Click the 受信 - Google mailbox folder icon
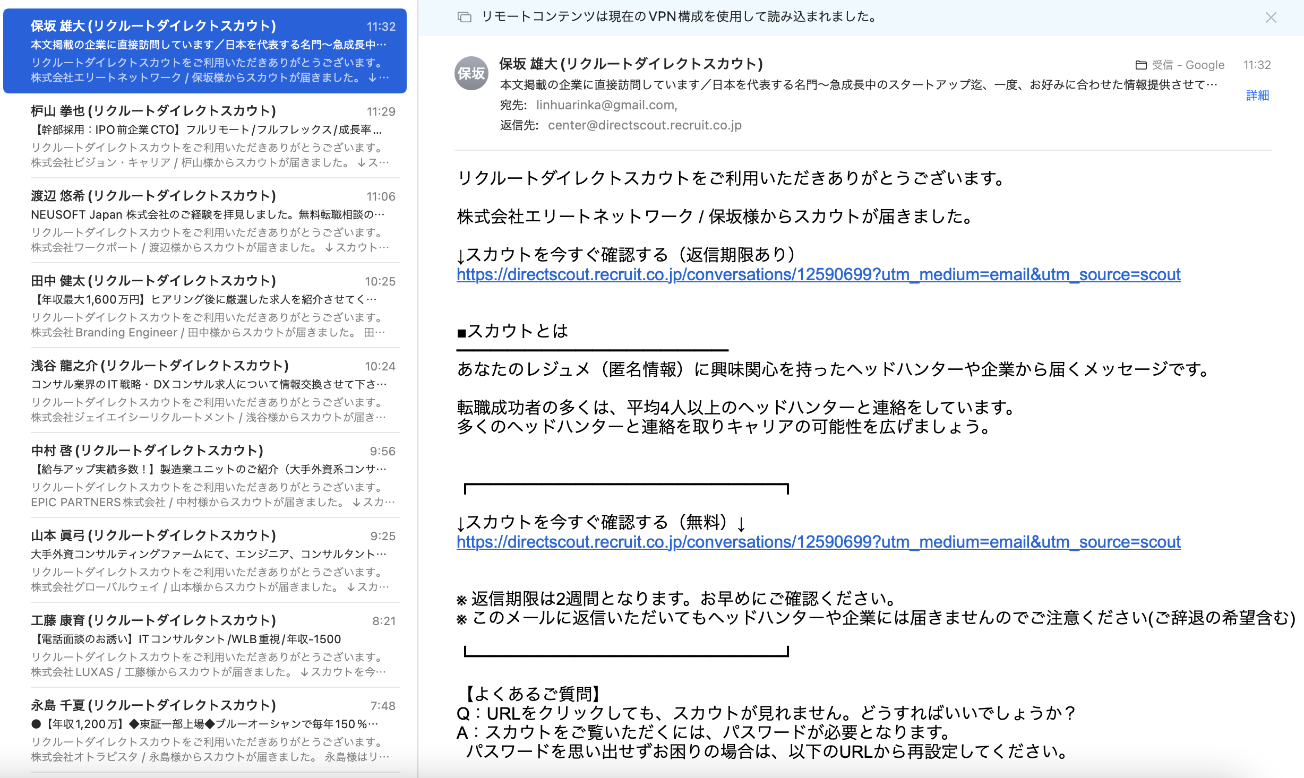This screenshot has width=1304, height=778. (1141, 65)
